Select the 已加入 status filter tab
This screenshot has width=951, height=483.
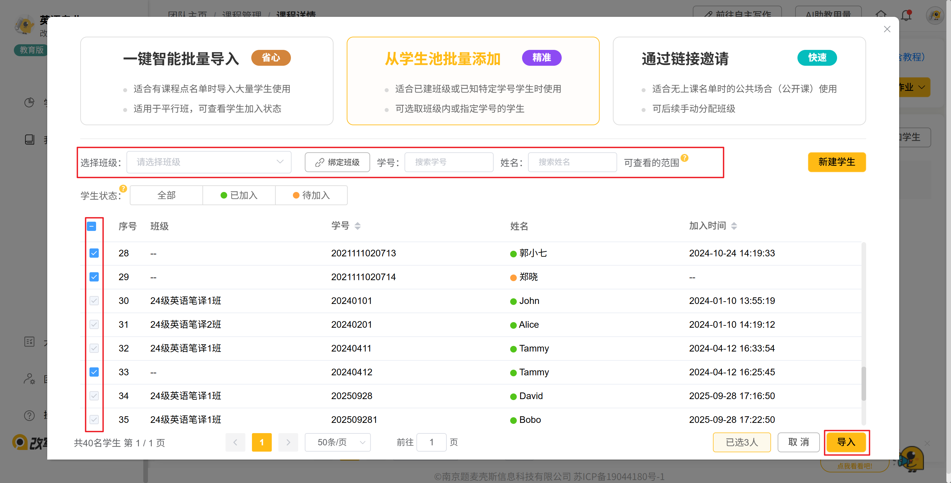pyautogui.click(x=239, y=195)
